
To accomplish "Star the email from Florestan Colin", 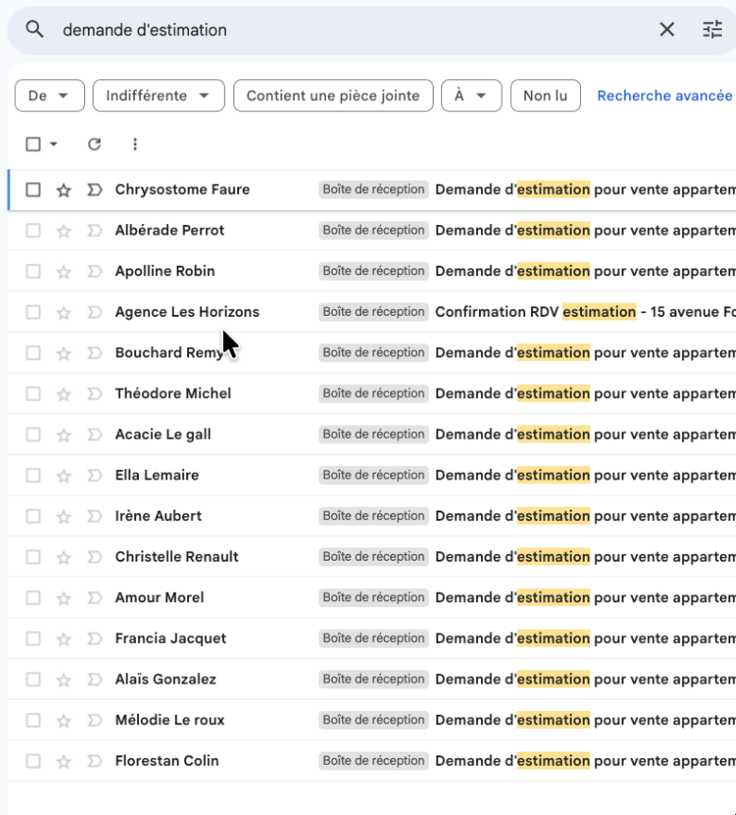I will coord(63,761).
